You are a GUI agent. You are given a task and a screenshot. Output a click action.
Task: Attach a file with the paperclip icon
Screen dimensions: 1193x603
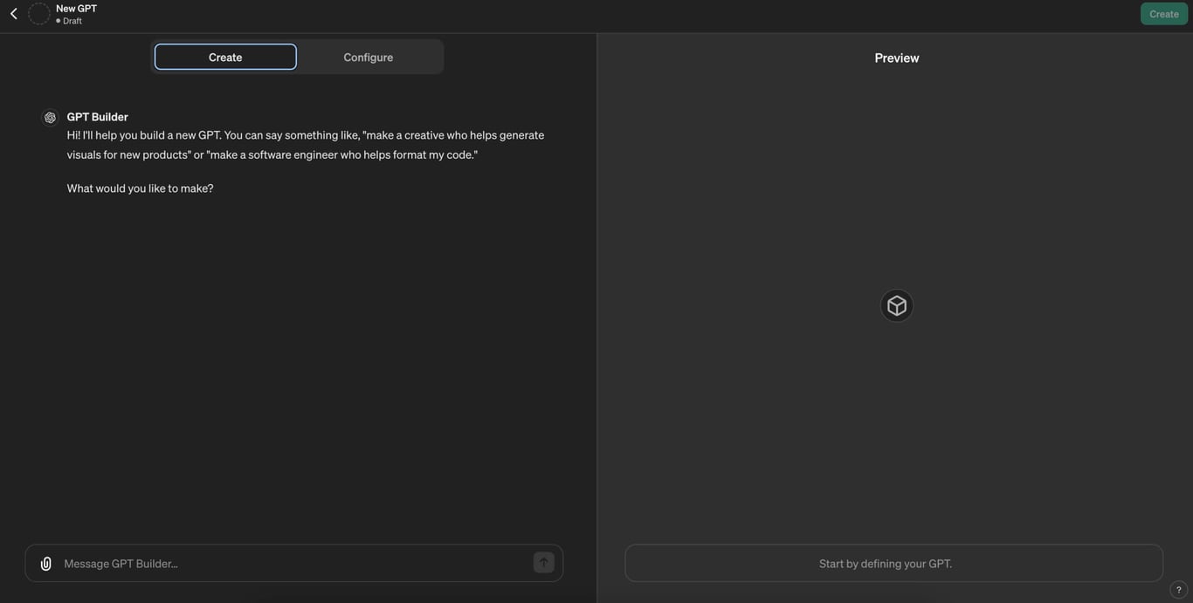pyautogui.click(x=46, y=564)
